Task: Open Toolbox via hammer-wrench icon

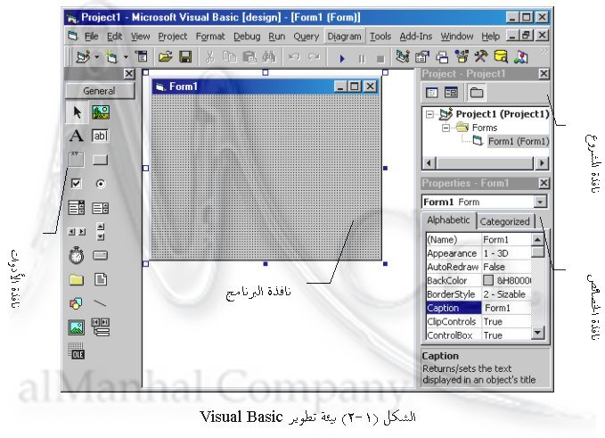Action: tap(481, 57)
